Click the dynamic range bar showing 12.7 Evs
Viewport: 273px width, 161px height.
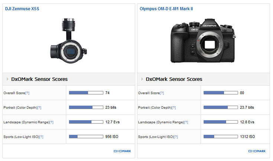86,122
